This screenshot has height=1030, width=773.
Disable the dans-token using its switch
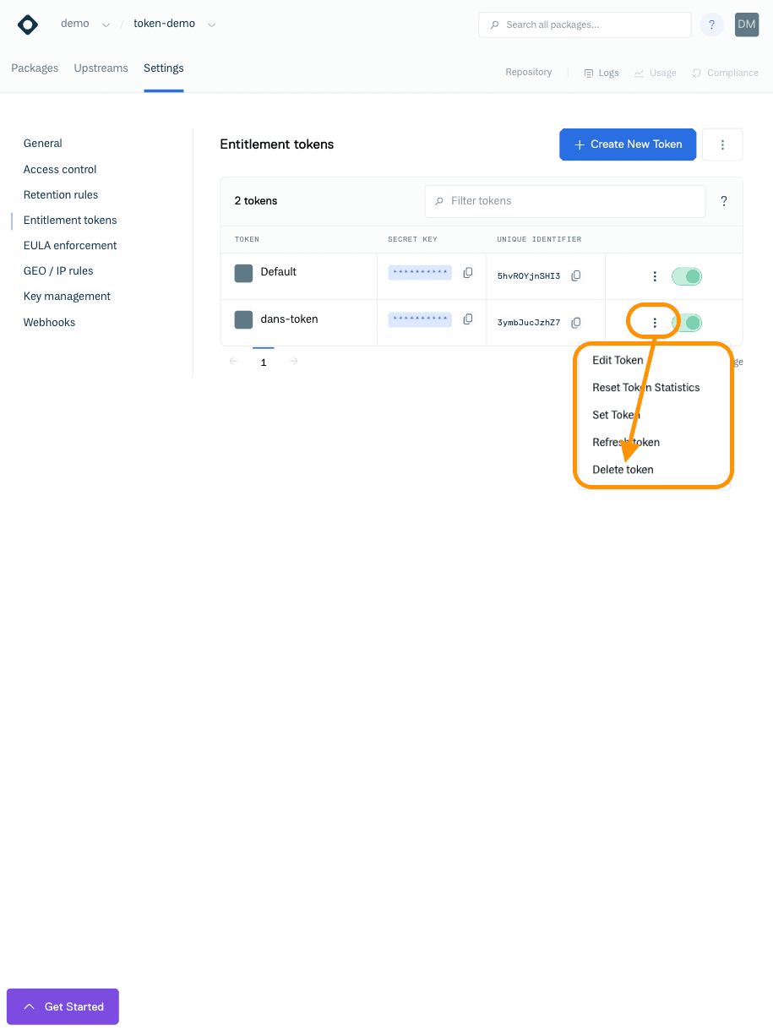tap(687, 322)
